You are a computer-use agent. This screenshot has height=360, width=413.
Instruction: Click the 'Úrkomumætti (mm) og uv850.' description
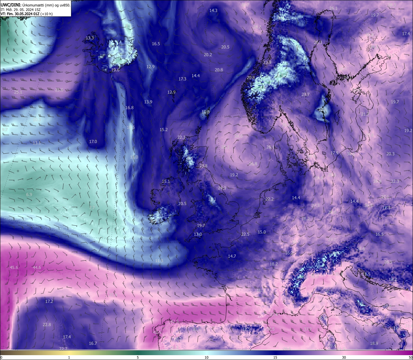[x=46, y=5]
